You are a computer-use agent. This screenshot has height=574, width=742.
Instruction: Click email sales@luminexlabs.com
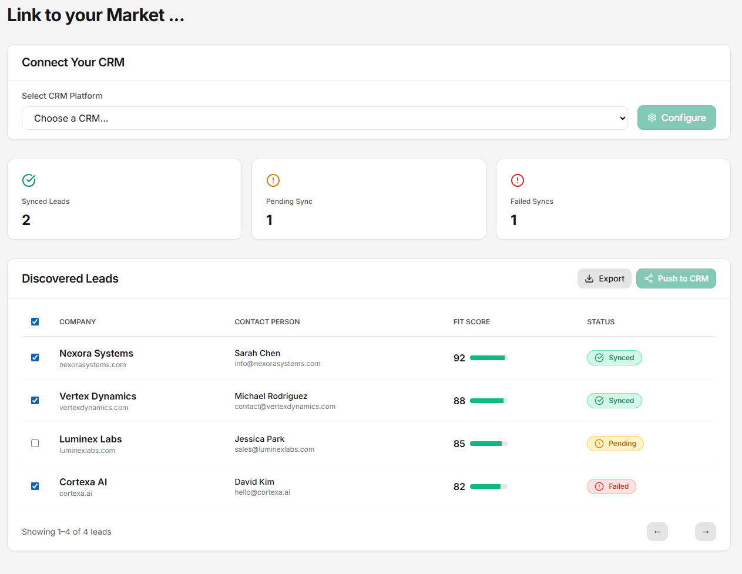pos(274,449)
